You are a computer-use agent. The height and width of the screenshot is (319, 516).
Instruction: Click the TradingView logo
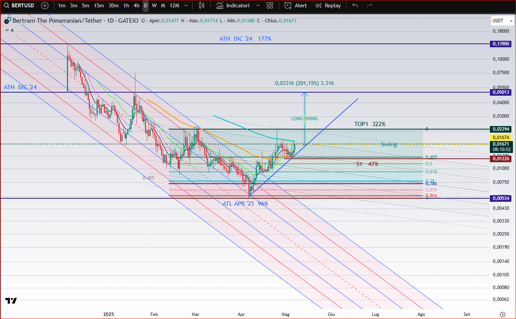coord(11,301)
